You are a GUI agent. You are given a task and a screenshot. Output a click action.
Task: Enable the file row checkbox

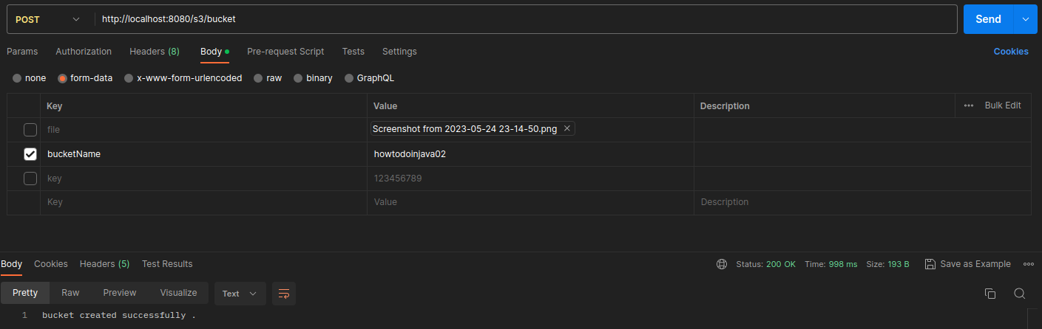pyautogui.click(x=30, y=130)
